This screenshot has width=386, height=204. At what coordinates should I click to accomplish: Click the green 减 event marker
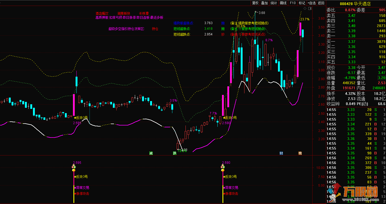pyautogui.click(x=151, y=153)
